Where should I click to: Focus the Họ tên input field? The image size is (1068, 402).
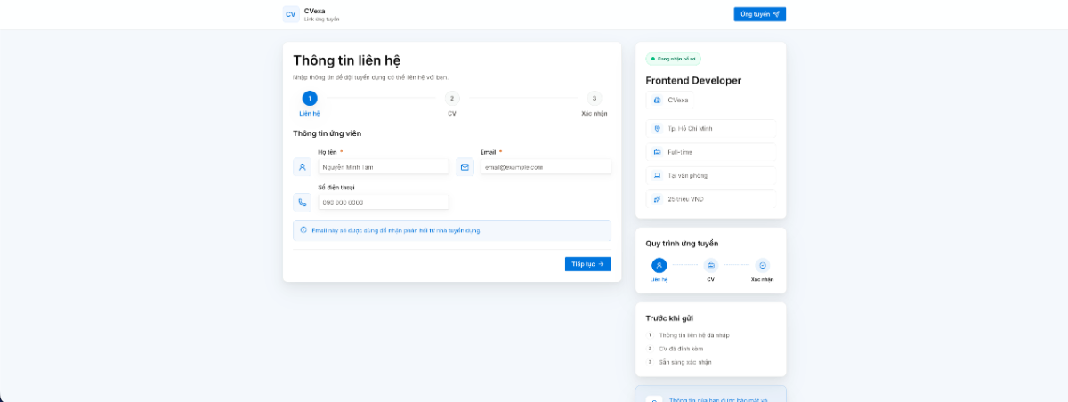pyautogui.click(x=383, y=166)
